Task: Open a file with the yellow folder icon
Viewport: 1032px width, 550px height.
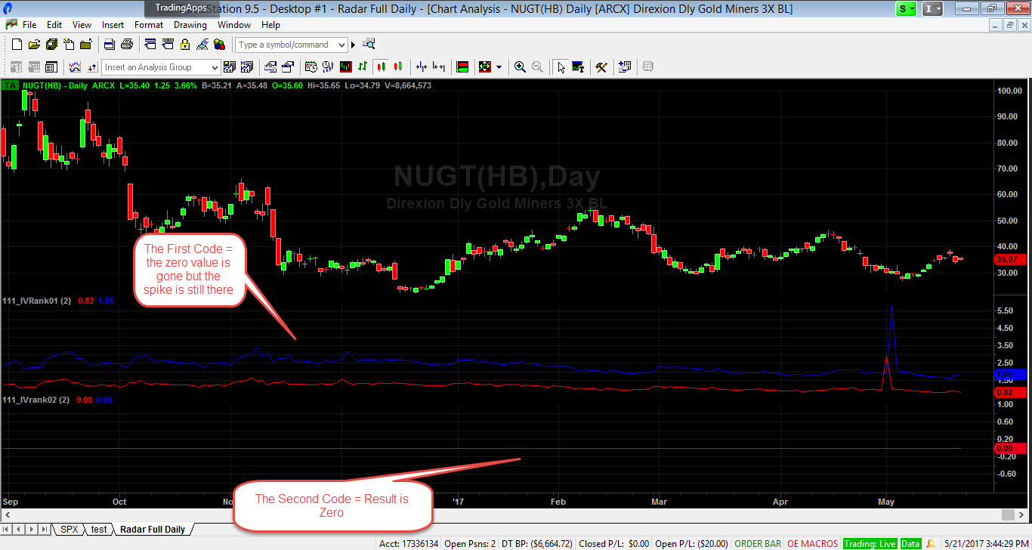Action: [x=33, y=45]
